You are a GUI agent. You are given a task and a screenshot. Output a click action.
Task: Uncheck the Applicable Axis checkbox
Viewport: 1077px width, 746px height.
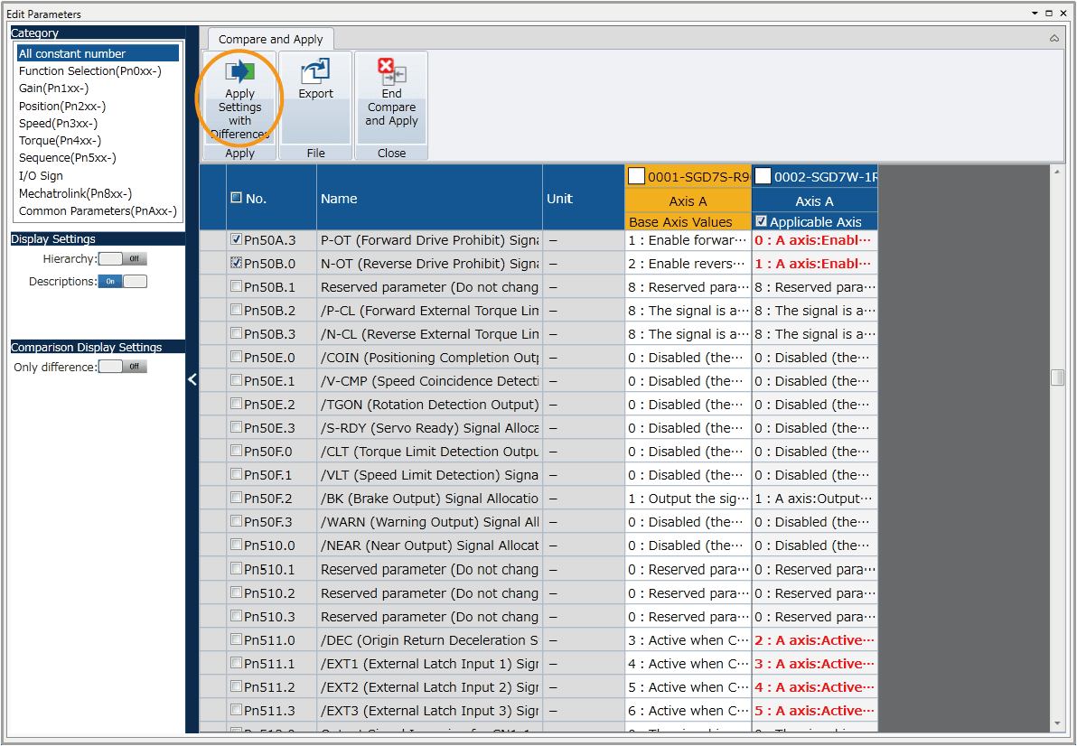point(762,221)
